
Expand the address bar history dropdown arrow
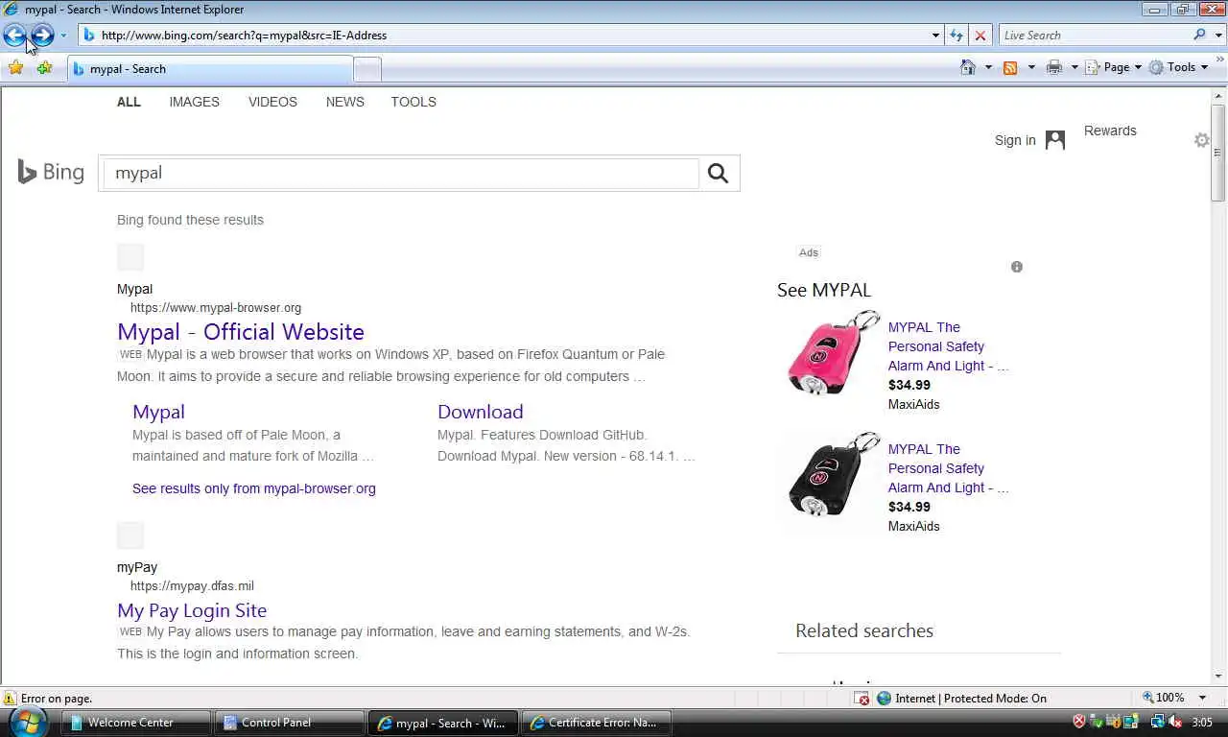[935, 36]
